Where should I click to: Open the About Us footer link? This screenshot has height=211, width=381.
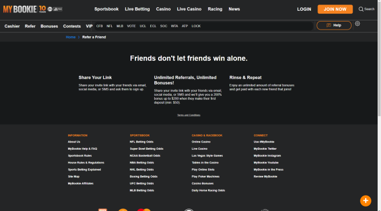[x=74, y=142]
